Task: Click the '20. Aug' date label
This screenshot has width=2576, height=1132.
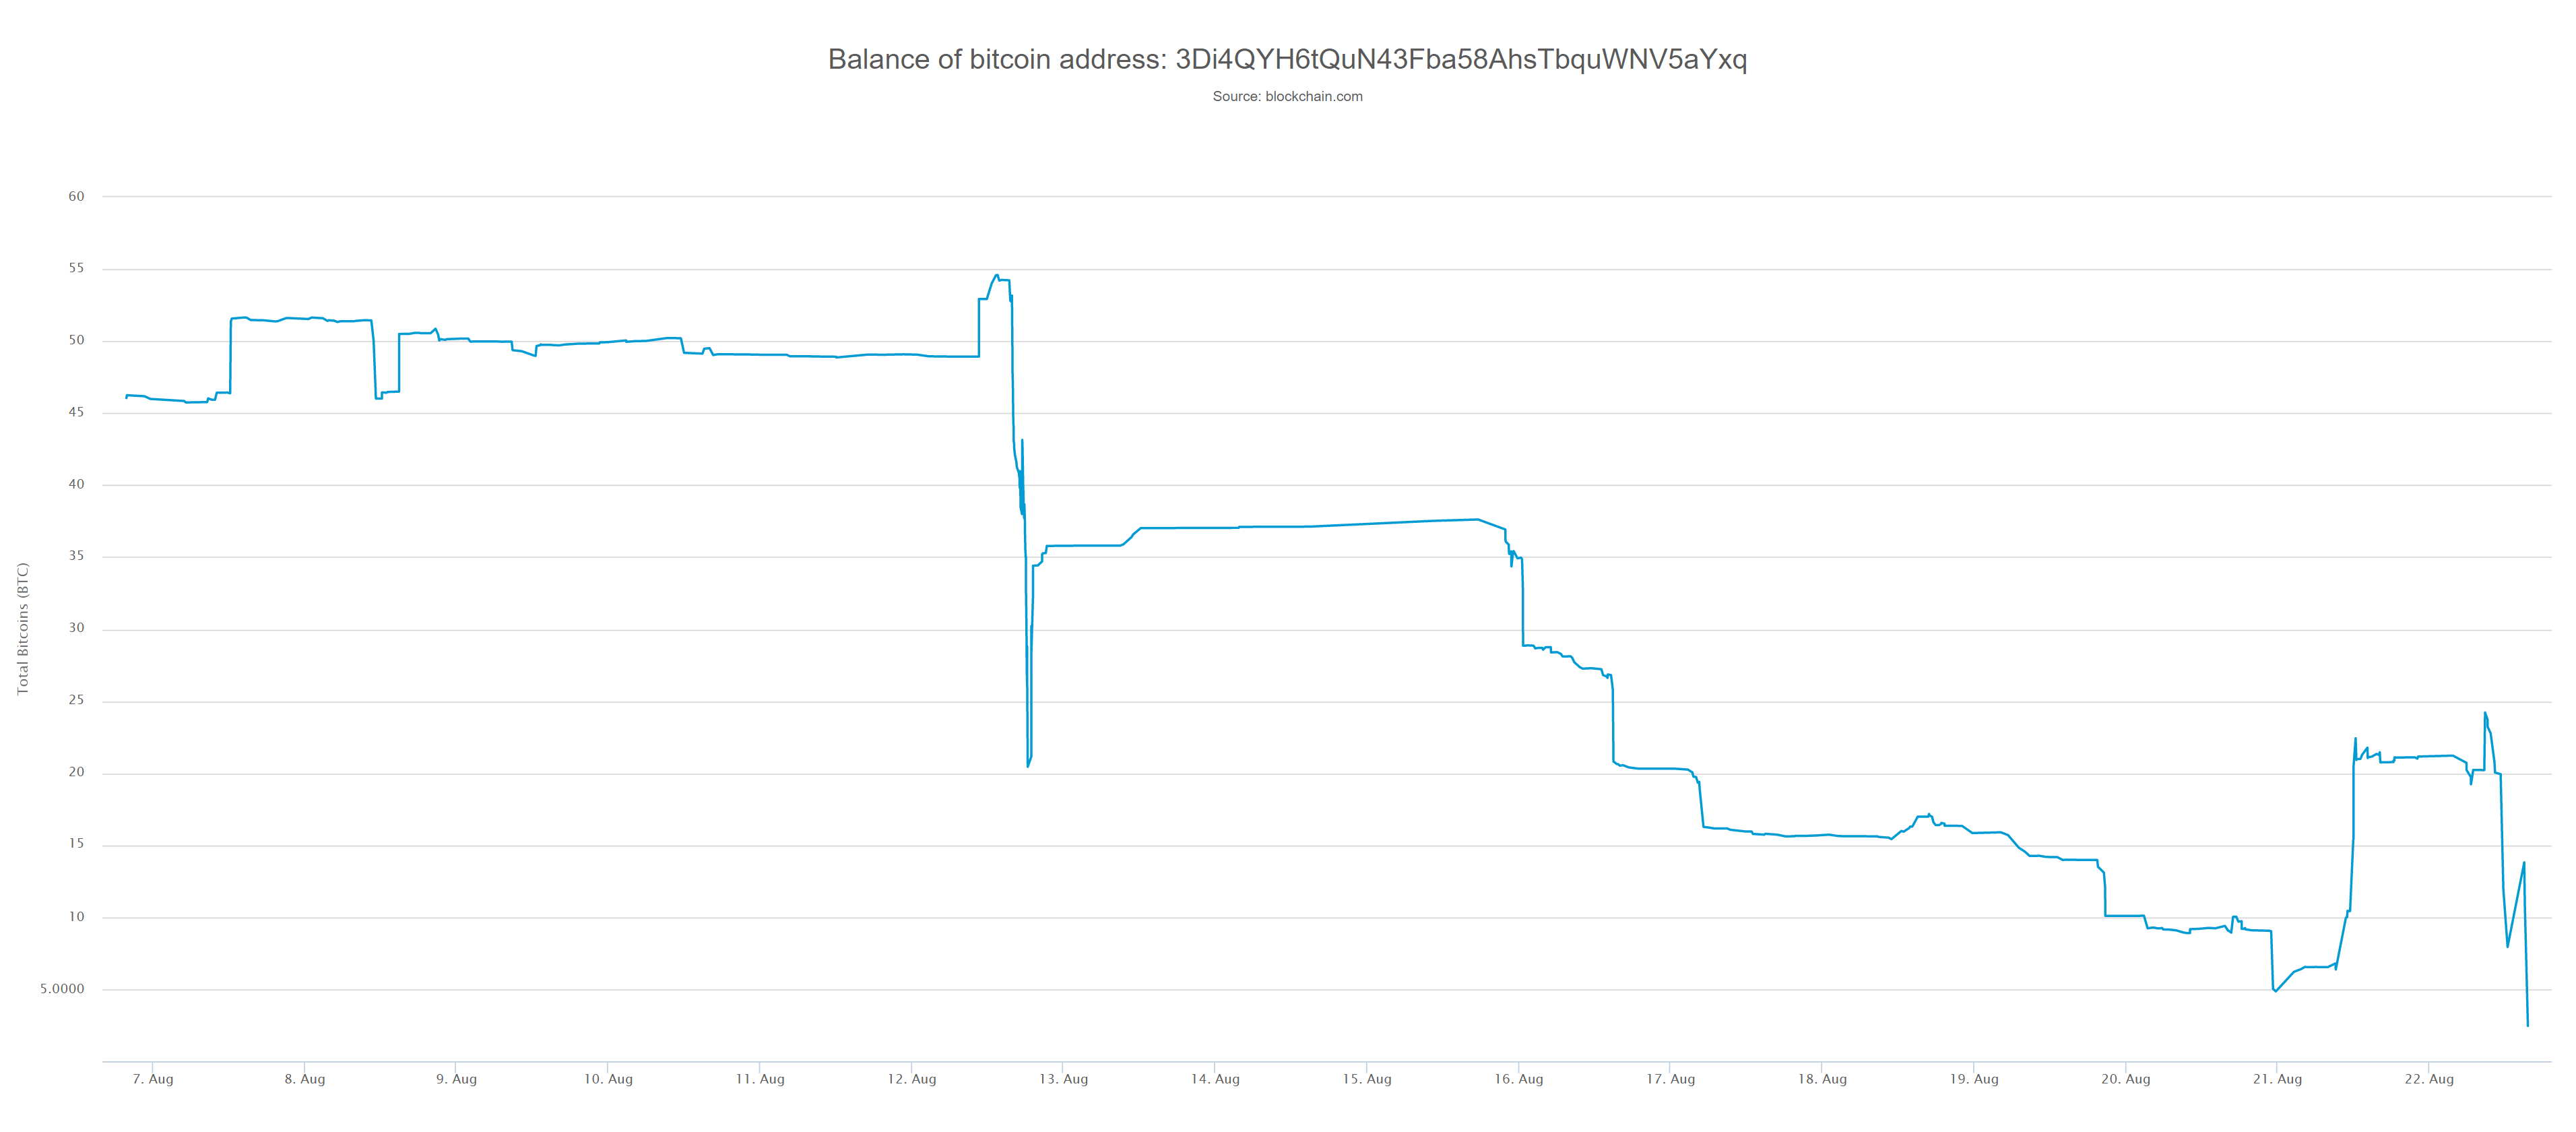Action: point(2126,1079)
